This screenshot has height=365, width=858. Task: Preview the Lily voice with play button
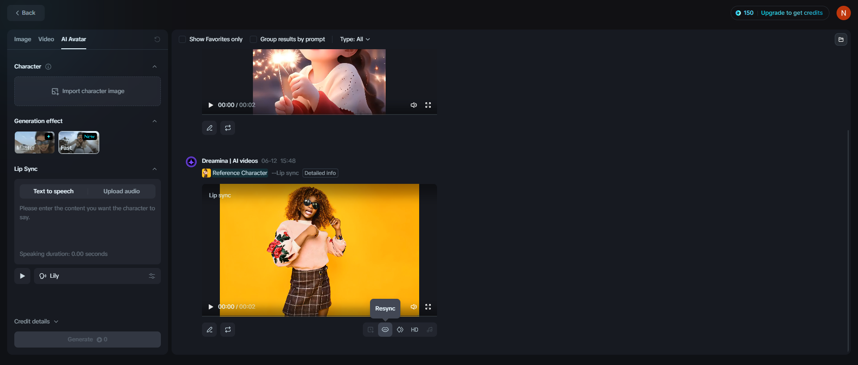[x=22, y=276]
